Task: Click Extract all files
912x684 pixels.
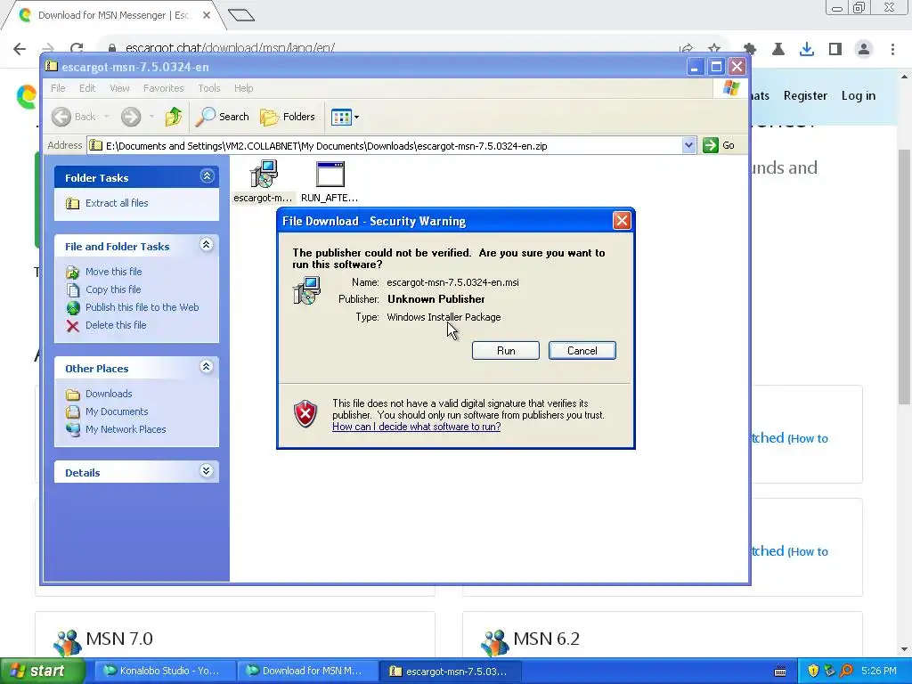Action: [117, 203]
